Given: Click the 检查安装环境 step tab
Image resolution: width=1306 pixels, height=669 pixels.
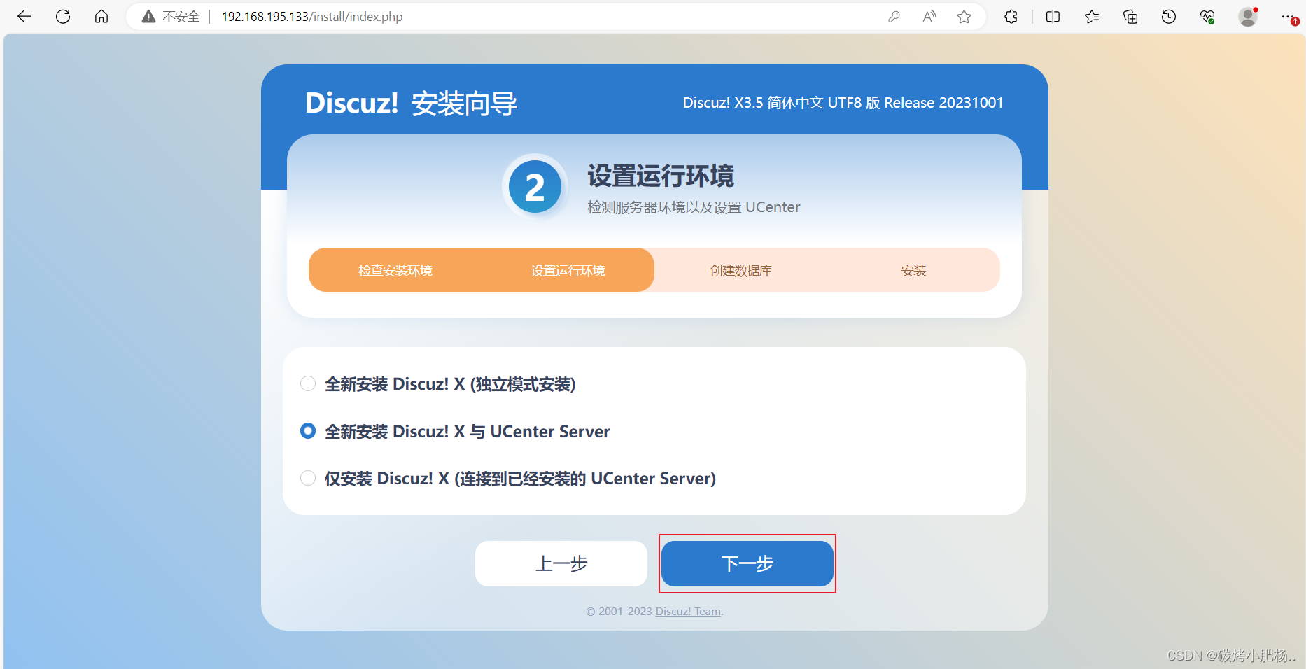Looking at the screenshot, I should click(395, 270).
